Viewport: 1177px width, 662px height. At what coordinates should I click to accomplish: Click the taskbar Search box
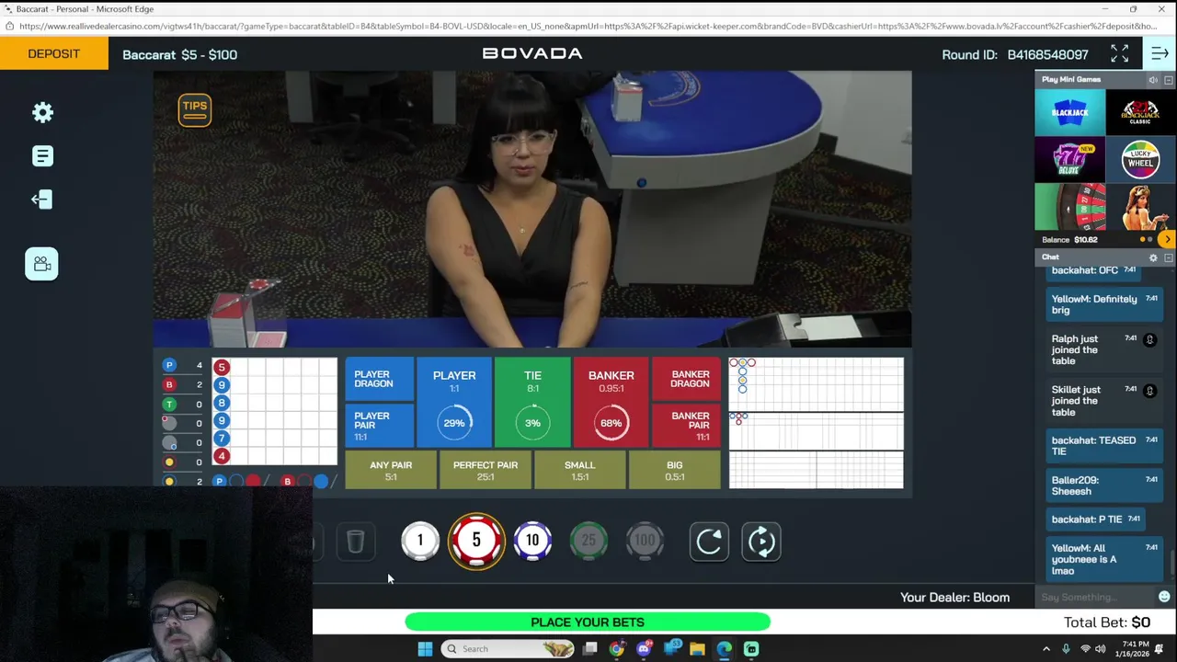[x=507, y=649]
